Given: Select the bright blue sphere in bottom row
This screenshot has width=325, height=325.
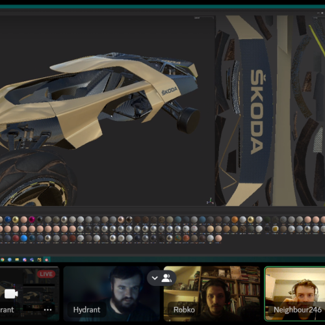Looking at the screenshot, I should [24, 238].
